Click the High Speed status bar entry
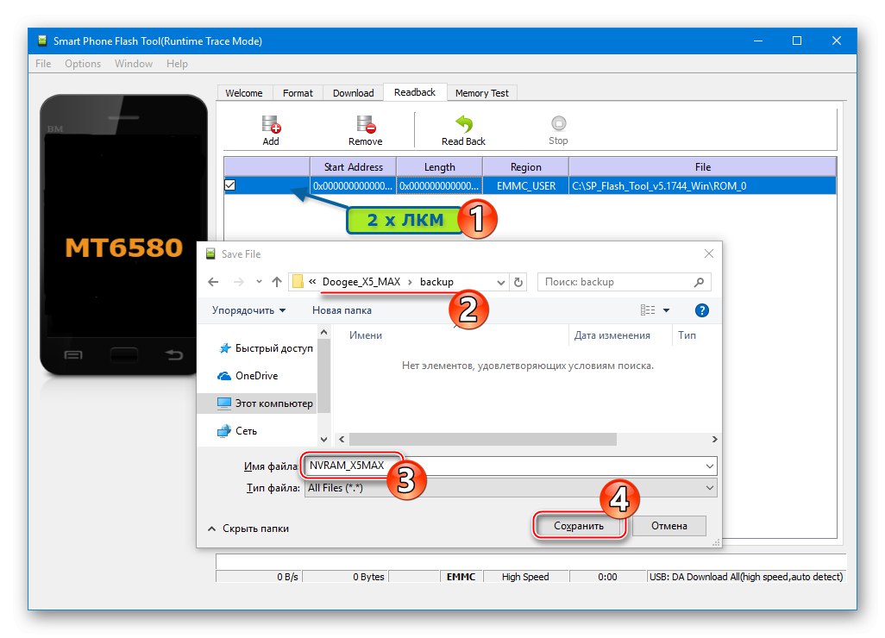The image size is (885, 638). pos(525,577)
